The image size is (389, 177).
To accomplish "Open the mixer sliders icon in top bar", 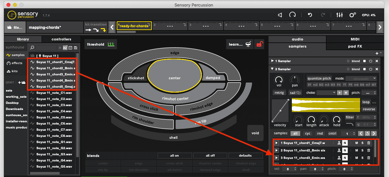I will [340, 15].
